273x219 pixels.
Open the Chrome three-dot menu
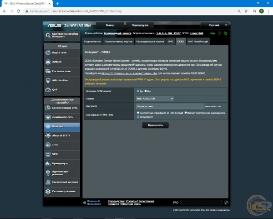click(x=268, y=11)
